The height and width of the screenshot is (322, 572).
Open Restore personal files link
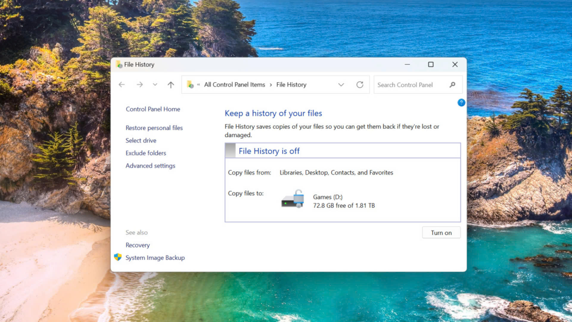click(x=154, y=128)
